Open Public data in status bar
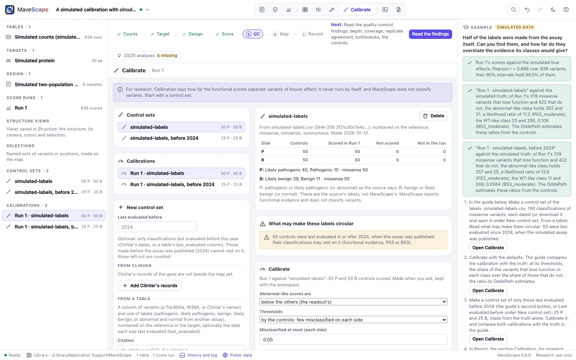The height and width of the screenshot is (360, 576). click(237, 355)
